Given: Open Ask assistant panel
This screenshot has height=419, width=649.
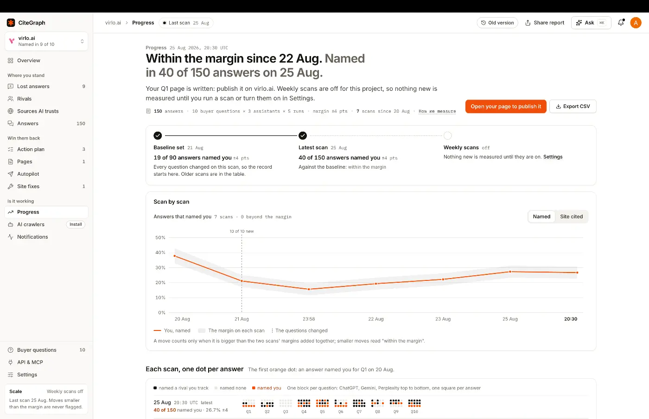Looking at the screenshot, I should click(591, 23).
